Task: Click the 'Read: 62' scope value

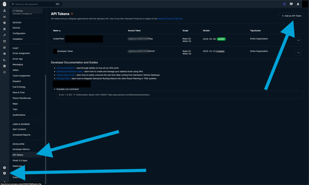Action: [187, 39]
